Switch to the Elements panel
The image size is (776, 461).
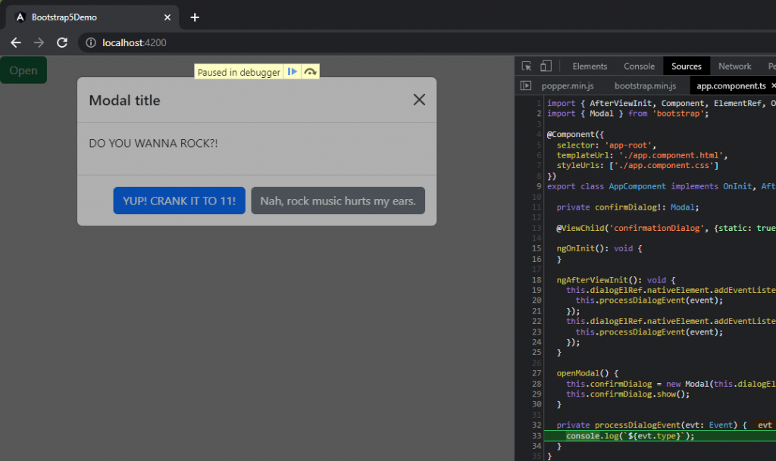[590, 67]
